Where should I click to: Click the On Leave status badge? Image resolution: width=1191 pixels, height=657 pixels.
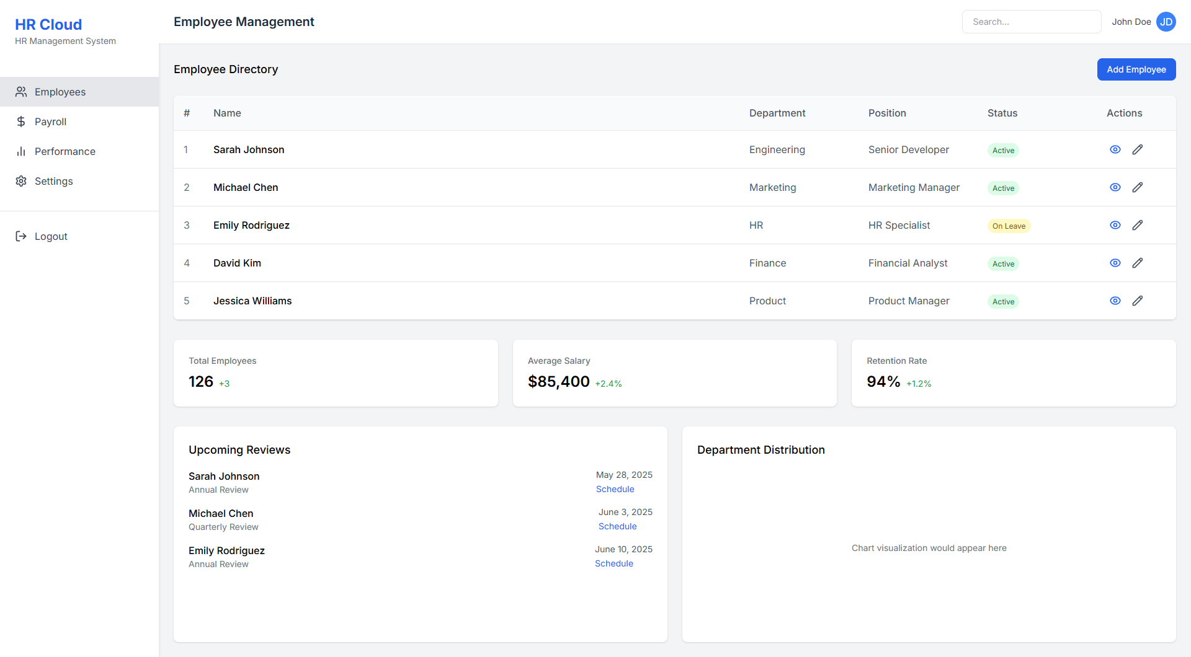point(1009,226)
